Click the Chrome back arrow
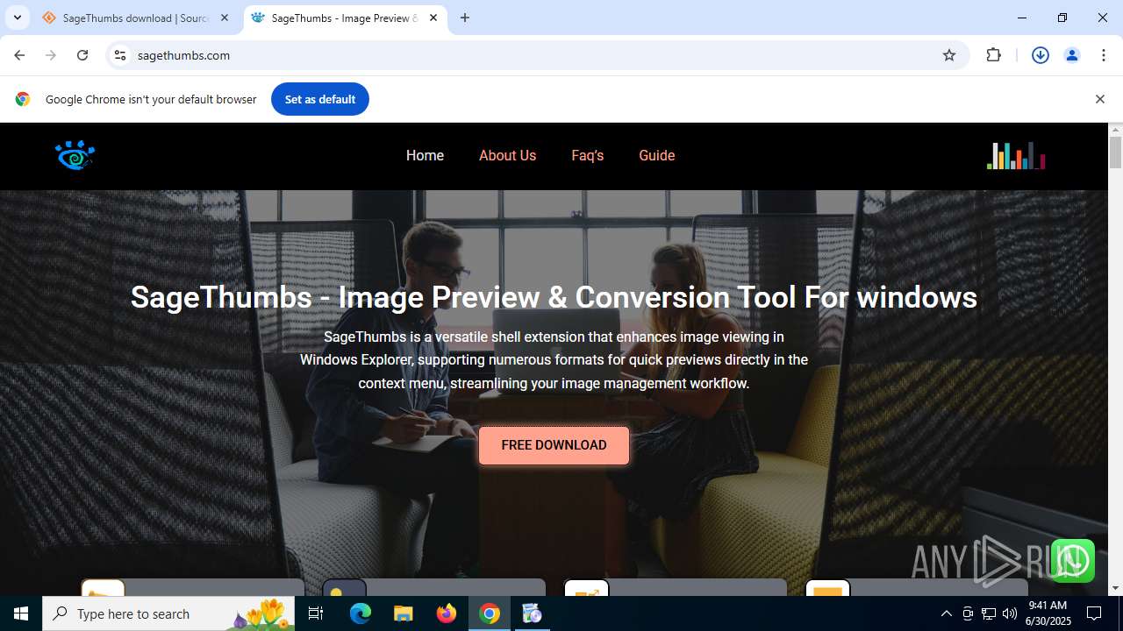The image size is (1123, 631). pos(19,55)
